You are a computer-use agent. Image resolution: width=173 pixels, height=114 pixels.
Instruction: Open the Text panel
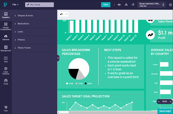pos(6,60)
